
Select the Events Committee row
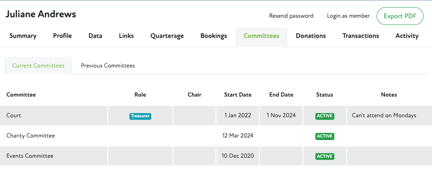coord(30,156)
